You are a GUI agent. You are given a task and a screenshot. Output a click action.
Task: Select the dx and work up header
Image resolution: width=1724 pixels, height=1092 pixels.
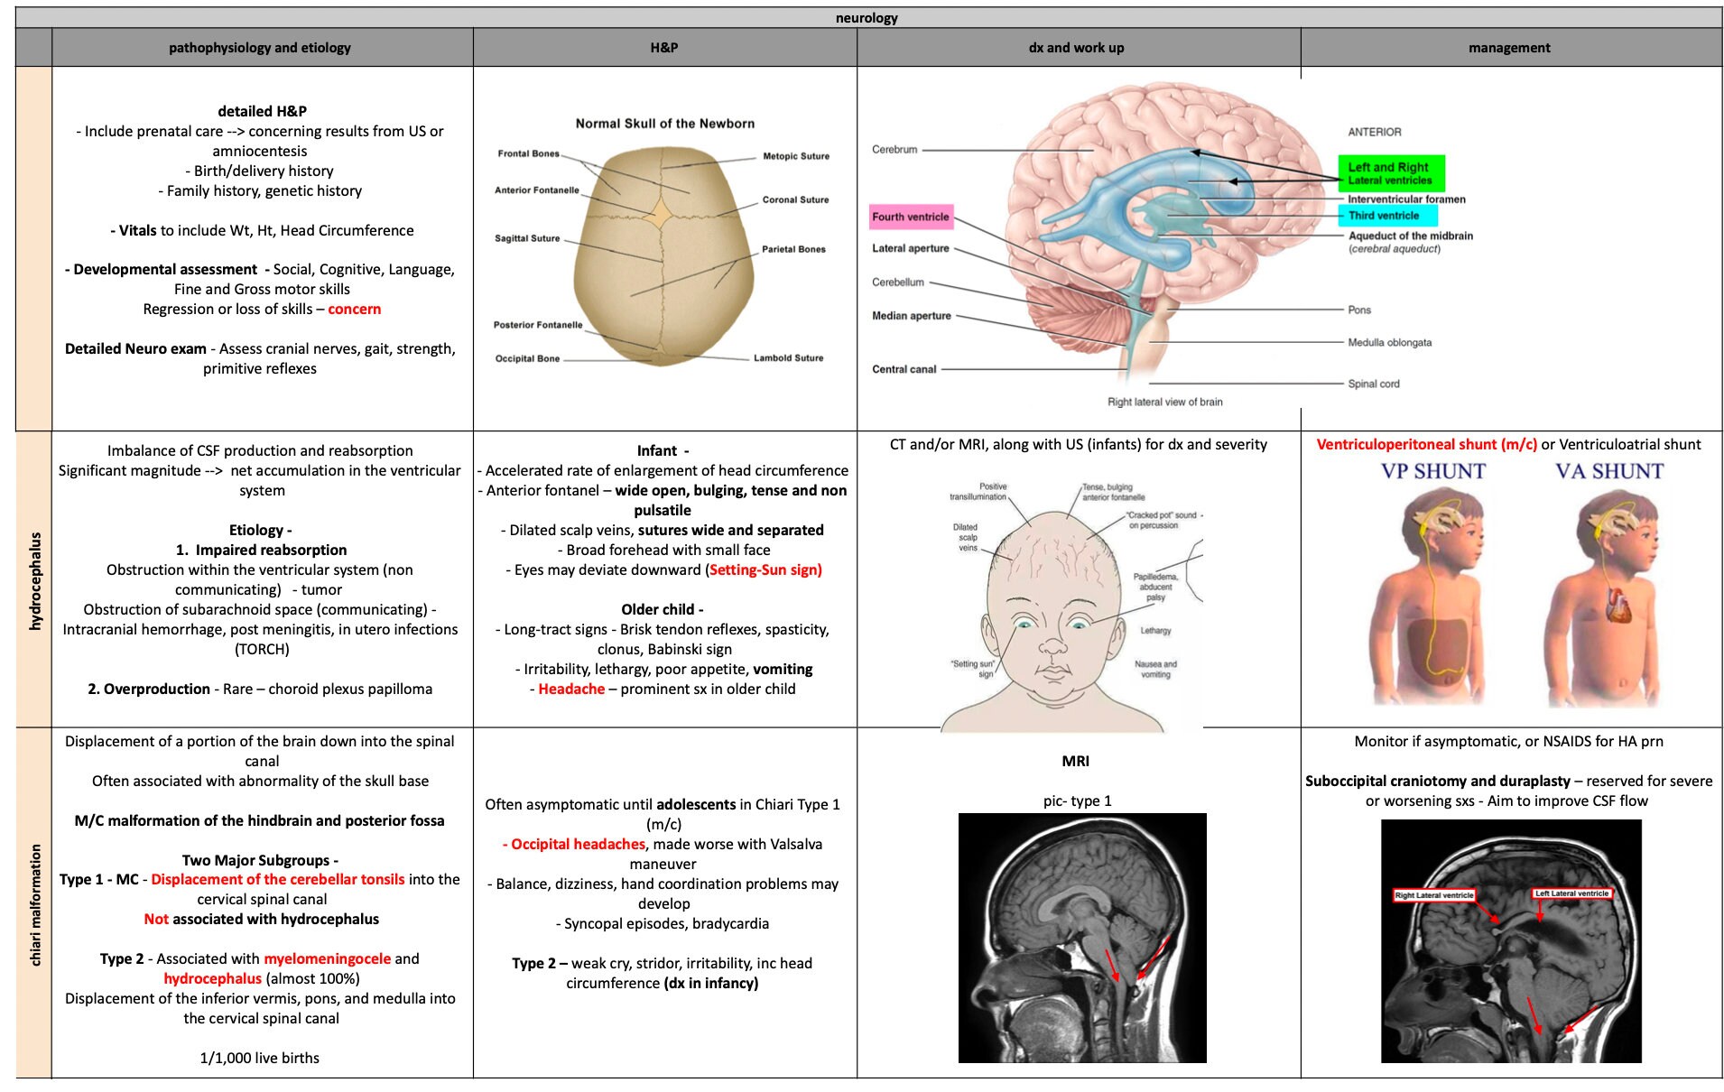[x=1076, y=47]
